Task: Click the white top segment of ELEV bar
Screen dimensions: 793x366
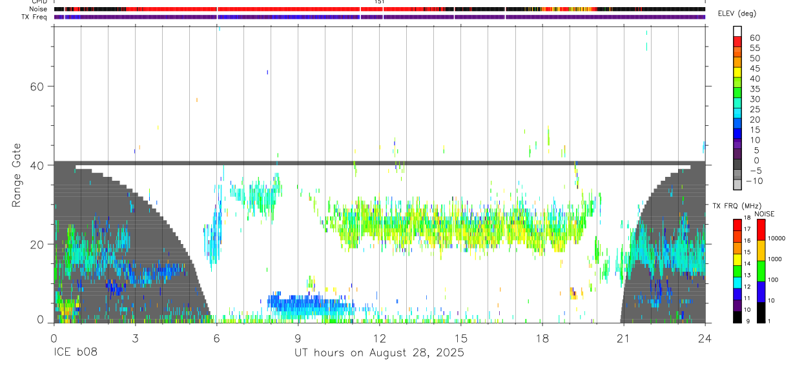Action: click(737, 32)
